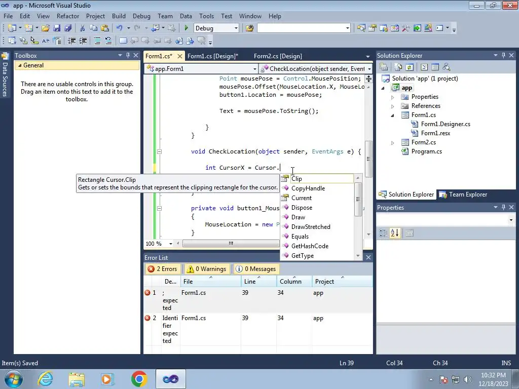
Task: Switch to Form1.cs [Design] tab
Action: (213, 56)
